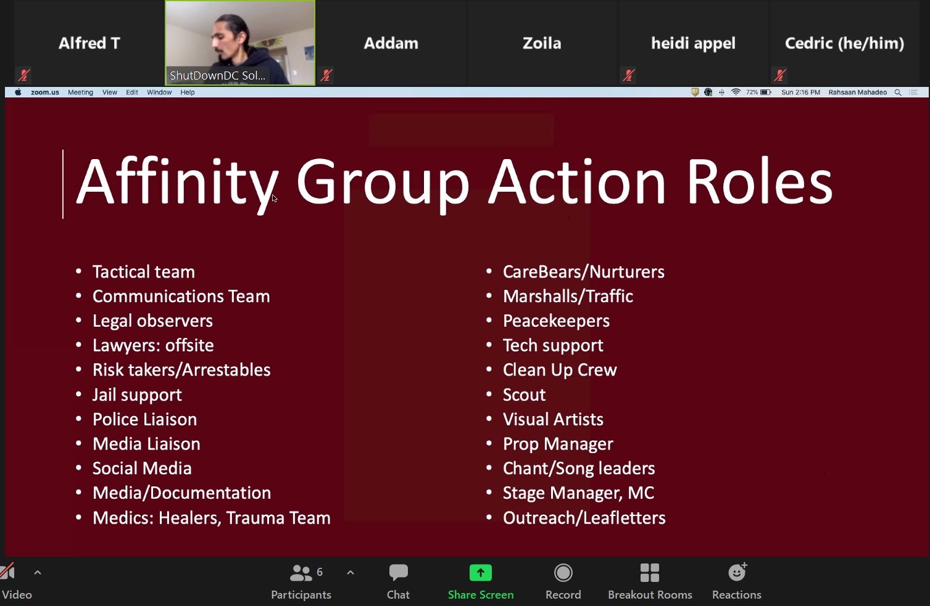
Task: Open the Window menu
Action: point(159,92)
